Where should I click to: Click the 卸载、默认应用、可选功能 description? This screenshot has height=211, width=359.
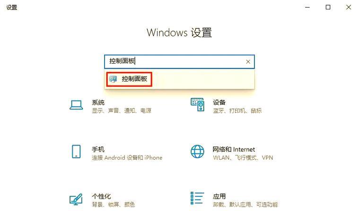(245, 204)
